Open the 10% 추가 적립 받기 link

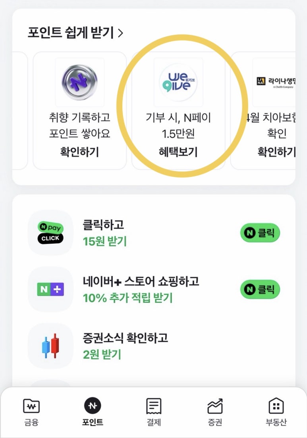pos(128,298)
